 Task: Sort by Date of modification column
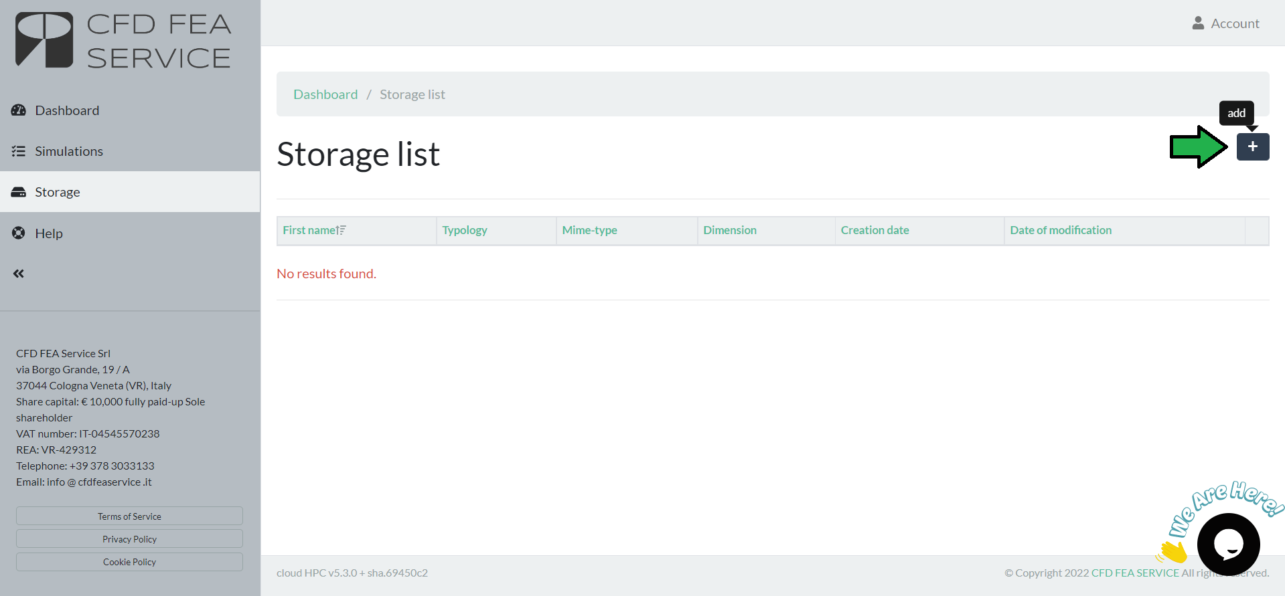1060,230
